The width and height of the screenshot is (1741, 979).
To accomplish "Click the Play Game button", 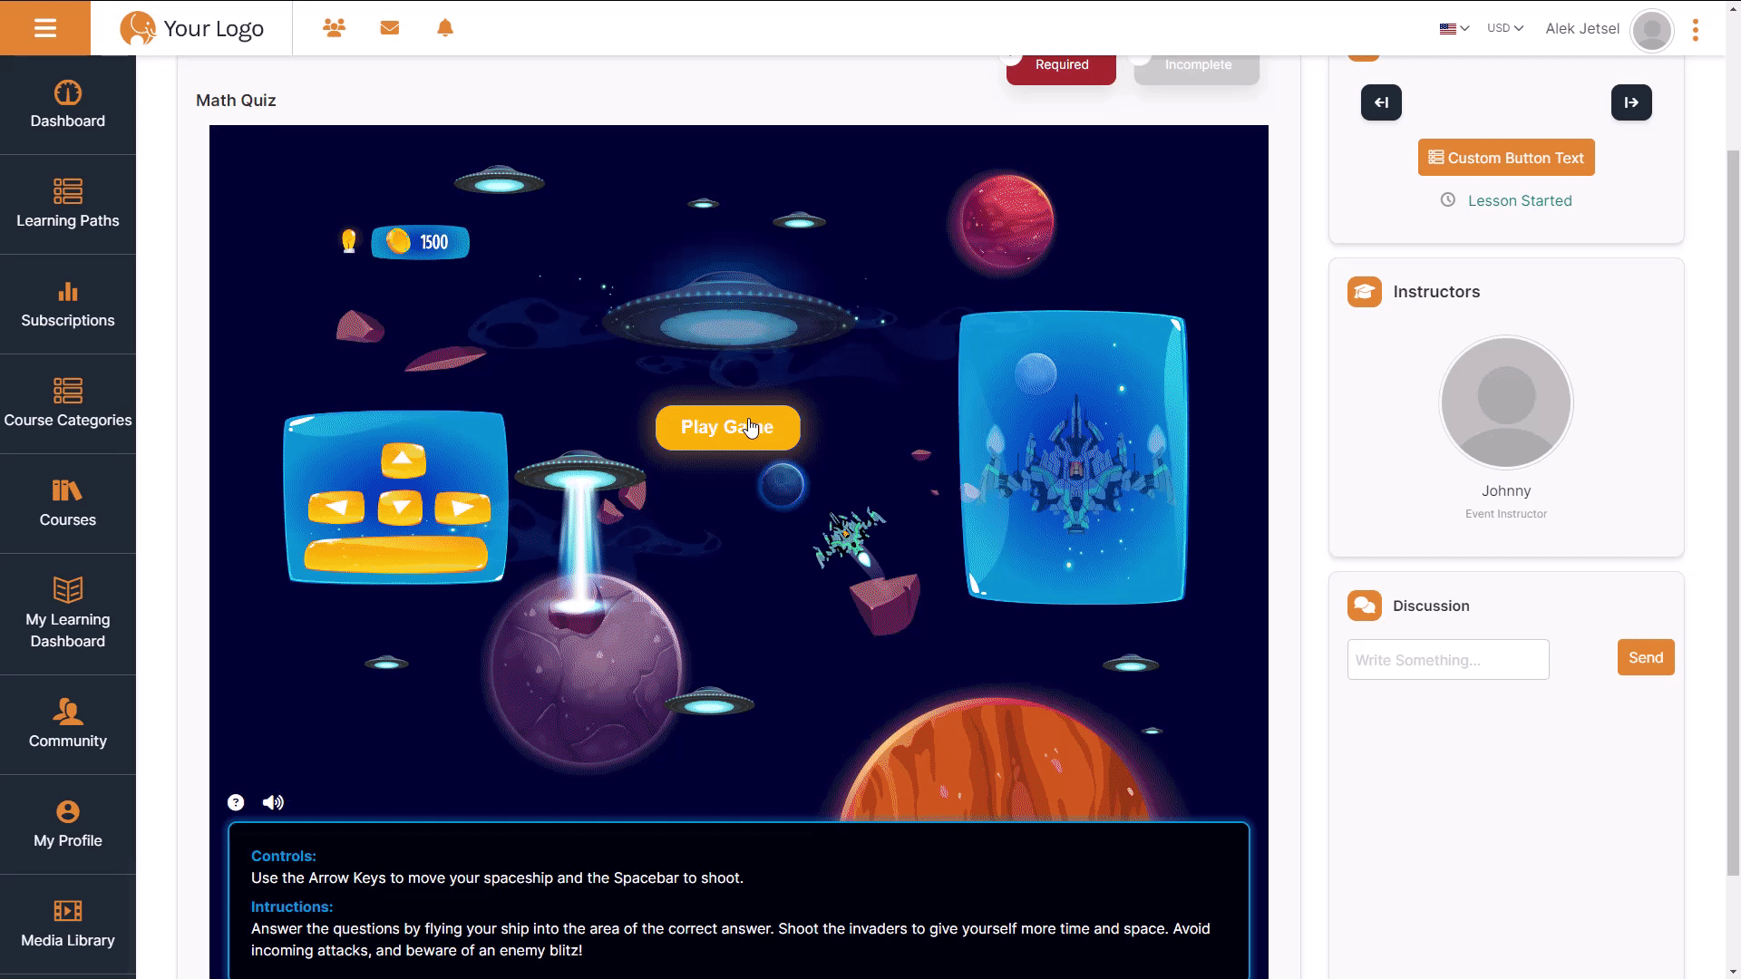I will click(728, 428).
